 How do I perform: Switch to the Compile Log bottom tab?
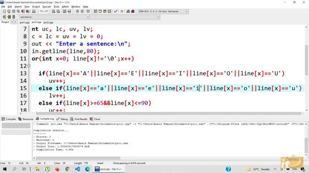pyautogui.click(x=45, y=119)
